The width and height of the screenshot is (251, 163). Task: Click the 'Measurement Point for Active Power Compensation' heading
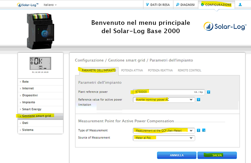click(126, 121)
